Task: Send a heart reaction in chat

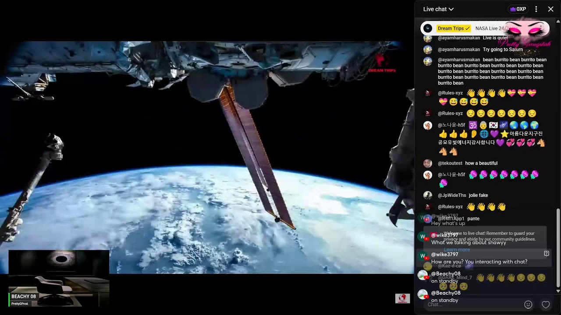Action: coord(546,304)
